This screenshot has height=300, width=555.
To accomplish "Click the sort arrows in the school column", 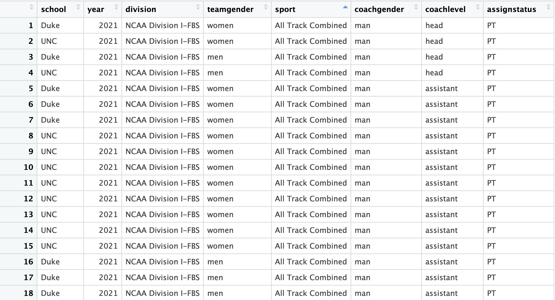I will coord(78,7).
